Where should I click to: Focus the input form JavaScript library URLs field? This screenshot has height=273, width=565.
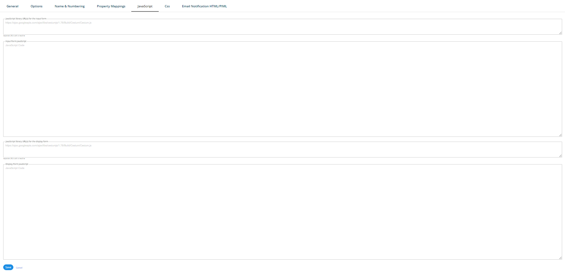[282, 27]
